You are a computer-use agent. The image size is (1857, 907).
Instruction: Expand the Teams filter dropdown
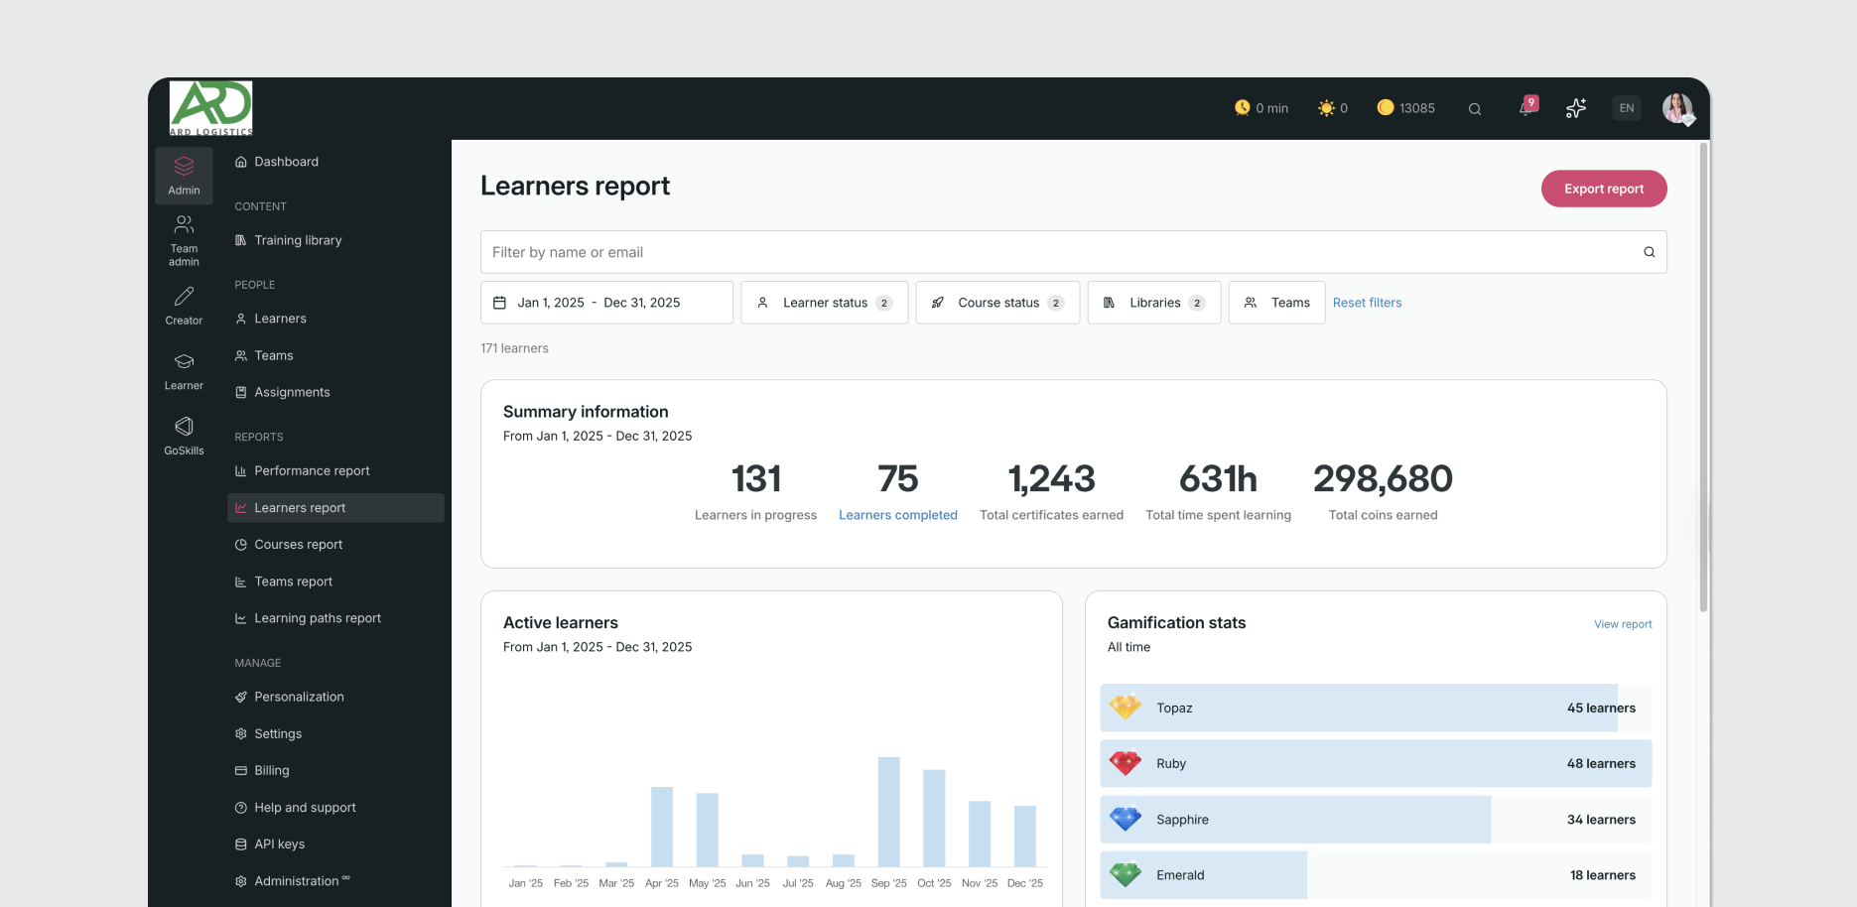coord(1276,303)
